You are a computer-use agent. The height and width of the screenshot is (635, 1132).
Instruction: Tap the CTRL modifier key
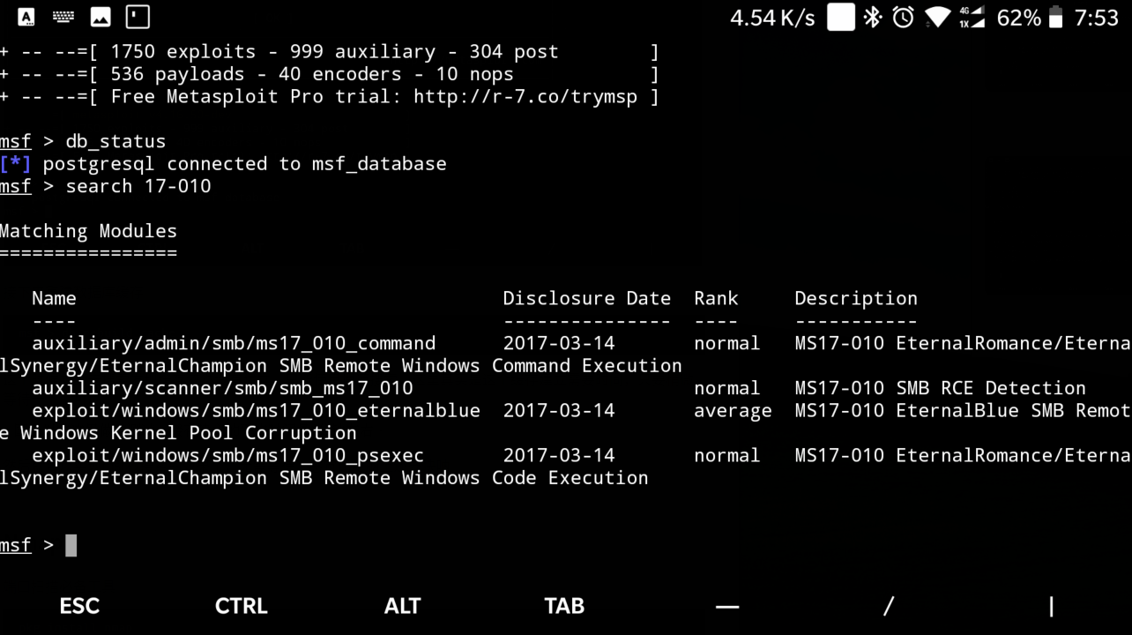pyautogui.click(x=241, y=606)
